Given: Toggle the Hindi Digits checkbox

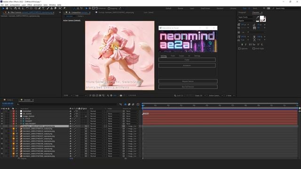Looking at the screenshot, I should point(254,49).
